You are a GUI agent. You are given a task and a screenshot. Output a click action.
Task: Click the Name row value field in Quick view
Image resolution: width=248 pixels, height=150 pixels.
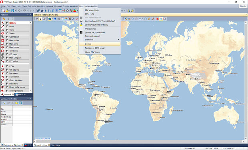(x=22, y=114)
